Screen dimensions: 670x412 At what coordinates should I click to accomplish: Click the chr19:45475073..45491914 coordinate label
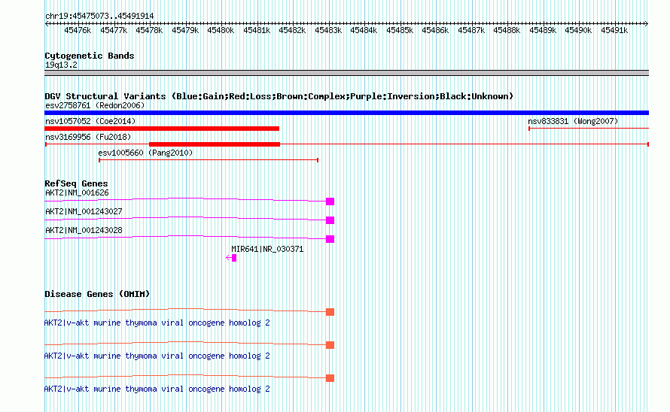click(99, 16)
